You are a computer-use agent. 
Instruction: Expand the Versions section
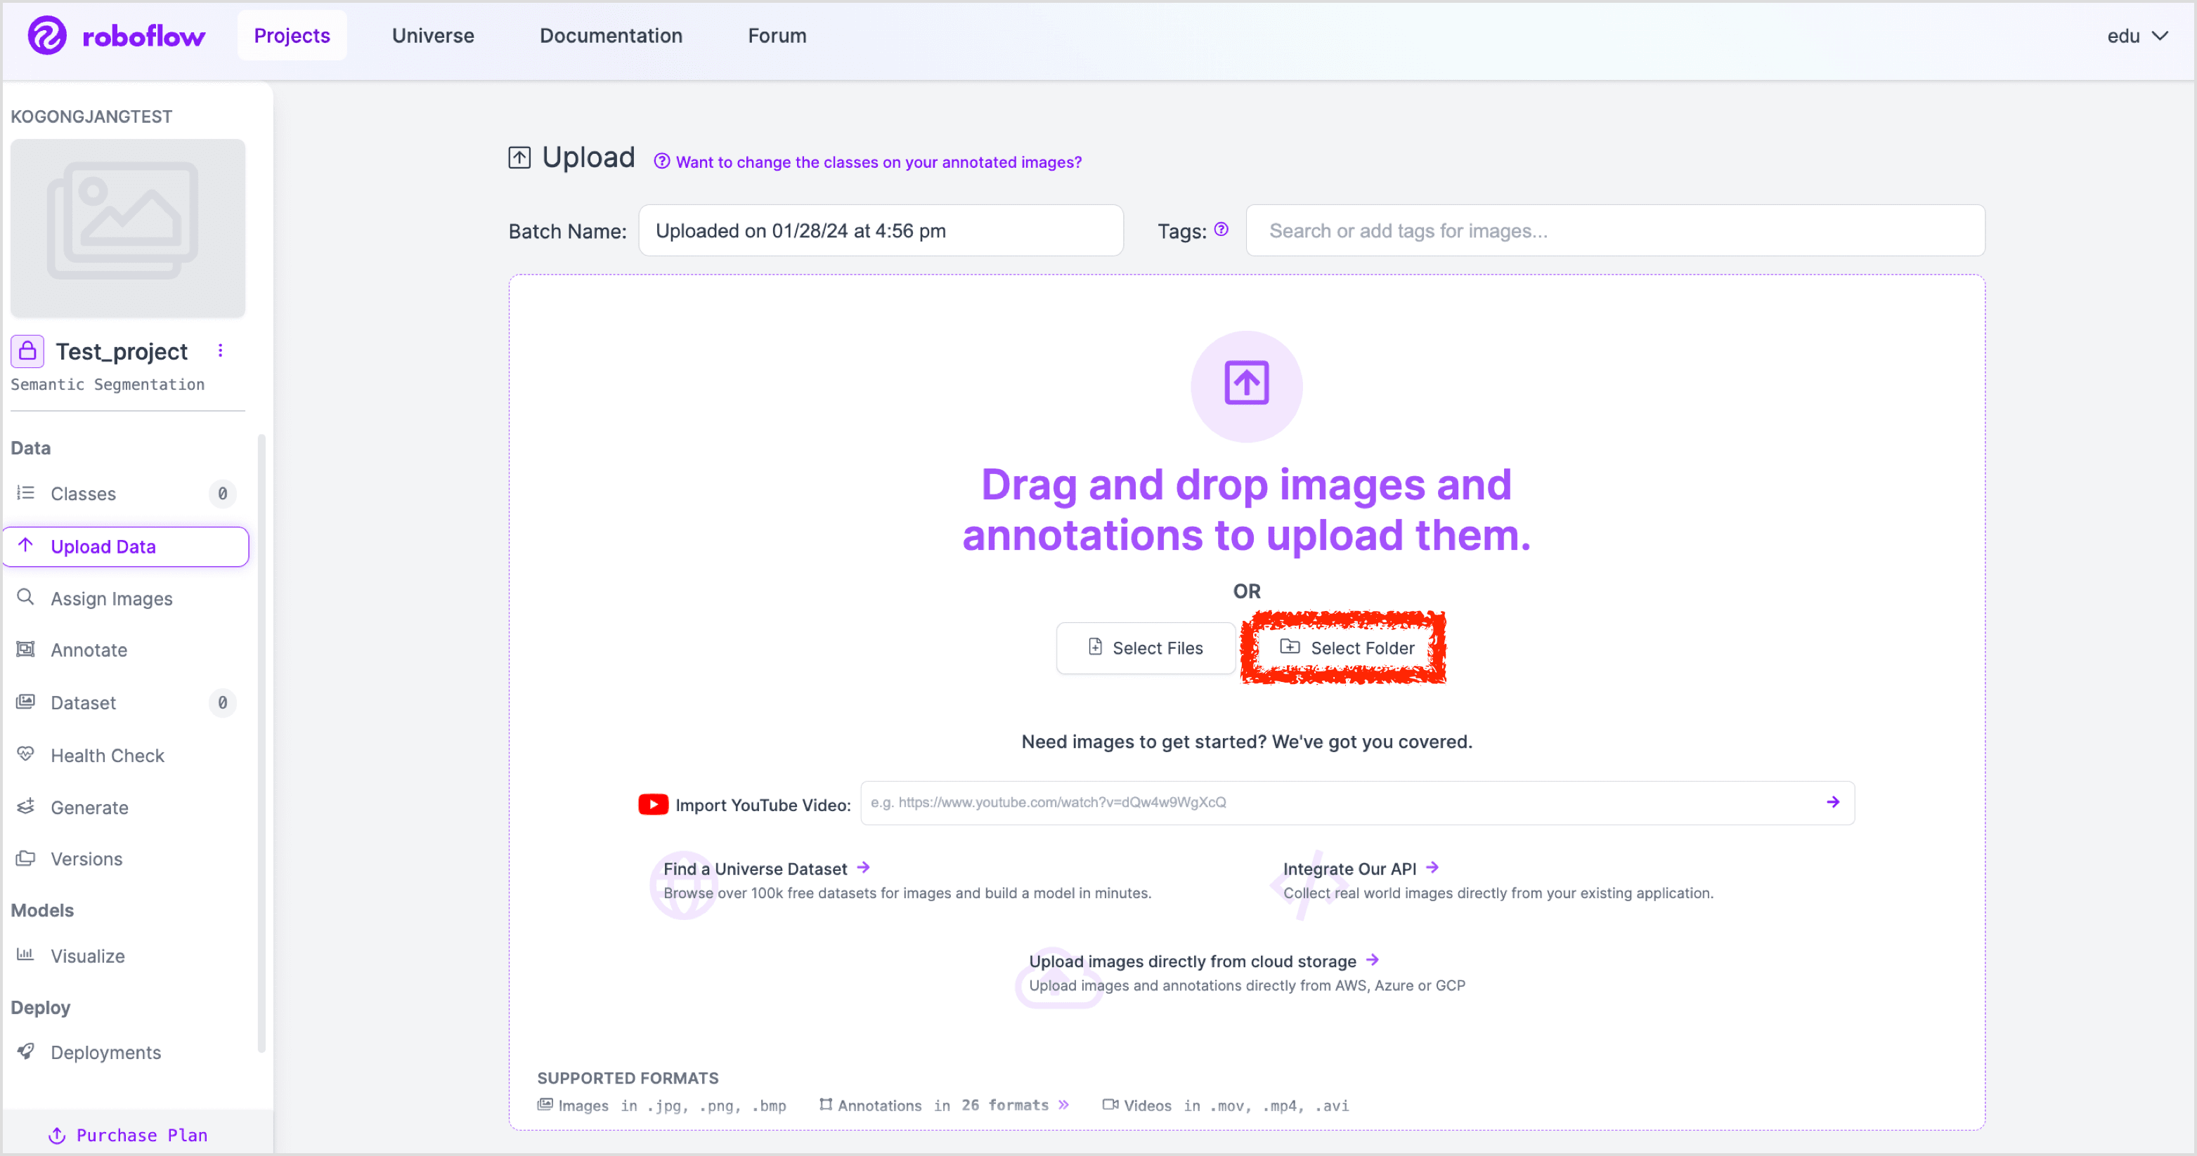click(87, 860)
